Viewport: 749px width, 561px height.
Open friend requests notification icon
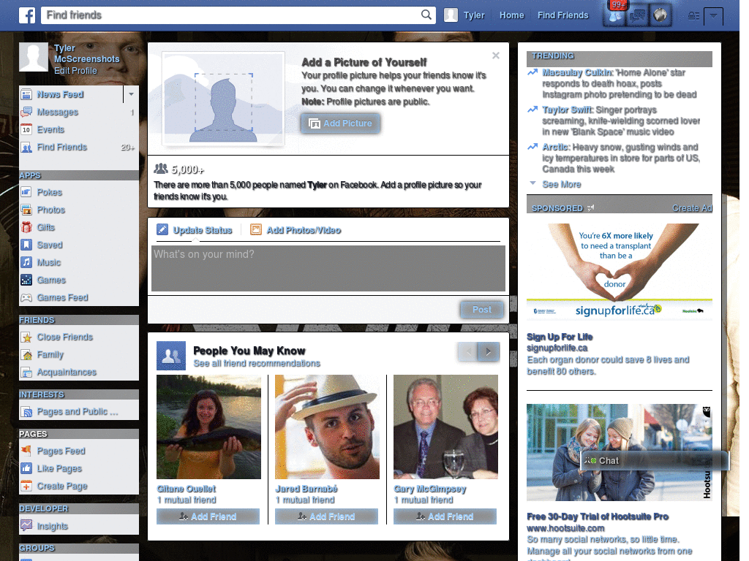[x=614, y=16]
